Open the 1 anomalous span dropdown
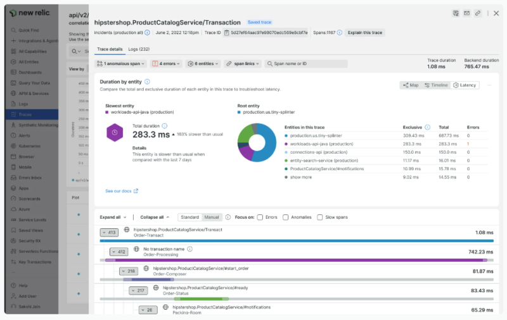The image size is (507, 320). click(120, 63)
